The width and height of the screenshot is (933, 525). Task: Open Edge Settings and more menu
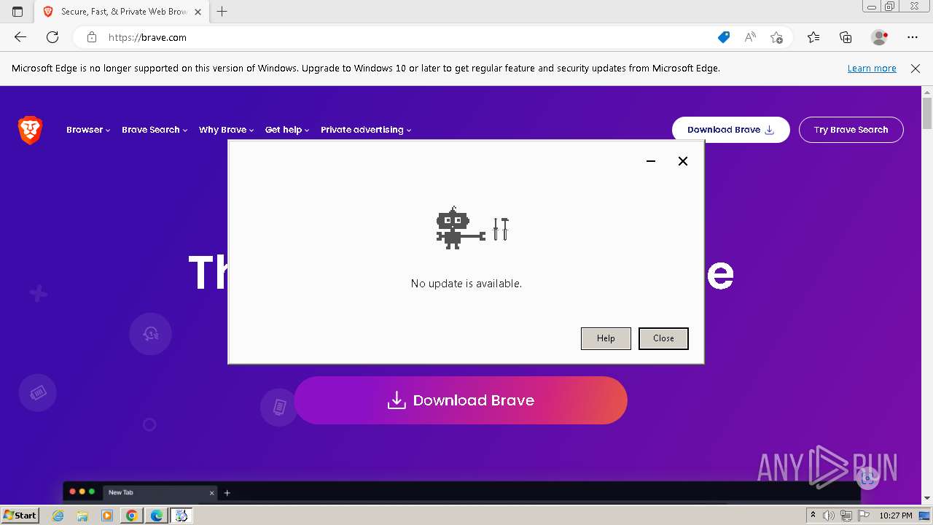coord(913,37)
